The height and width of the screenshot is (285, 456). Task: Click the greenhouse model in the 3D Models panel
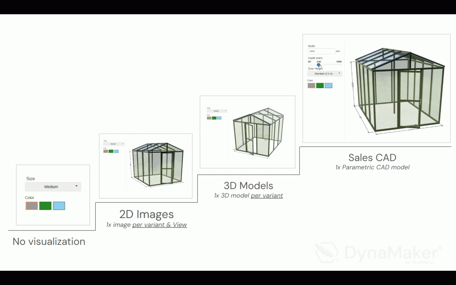[258, 132]
